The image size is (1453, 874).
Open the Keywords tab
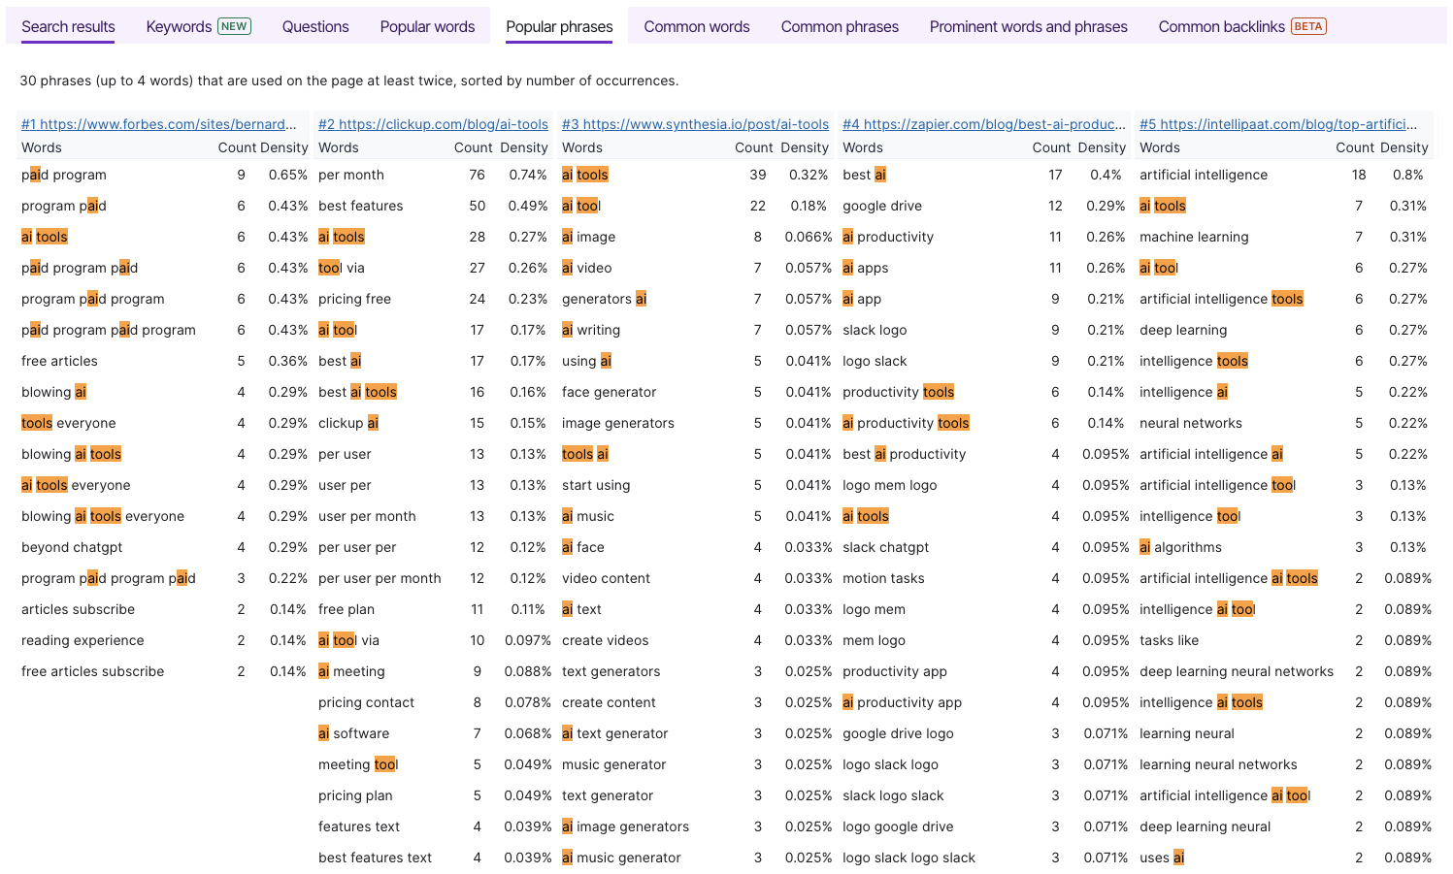tap(179, 27)
